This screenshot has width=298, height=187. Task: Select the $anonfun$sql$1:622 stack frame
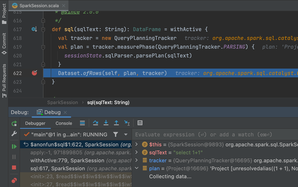point(76,145)
